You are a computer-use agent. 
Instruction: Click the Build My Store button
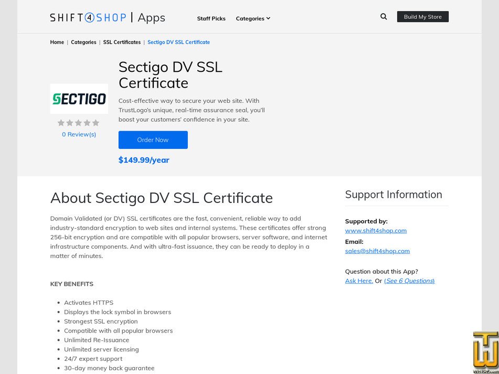point(423,16)
